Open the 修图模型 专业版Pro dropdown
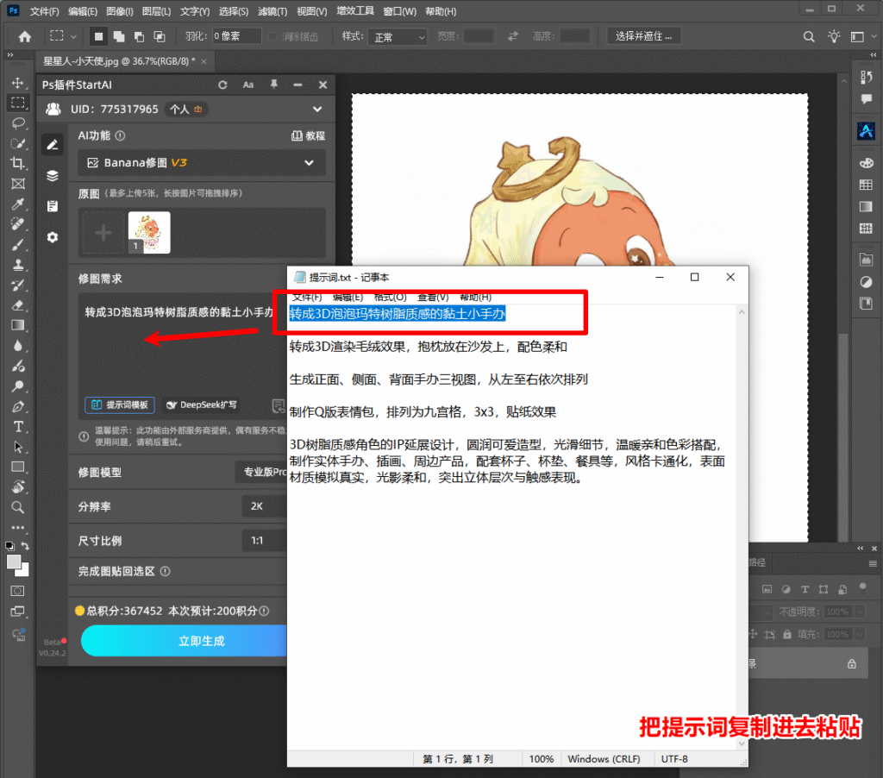883x778 pixels. 261,472
